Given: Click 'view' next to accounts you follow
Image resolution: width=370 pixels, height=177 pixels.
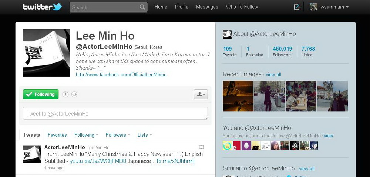Looking at the screenshot, I should (x=328, y=136).
